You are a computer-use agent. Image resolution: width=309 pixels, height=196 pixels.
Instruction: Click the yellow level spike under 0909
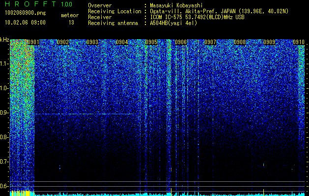click(x=263, y=192)
